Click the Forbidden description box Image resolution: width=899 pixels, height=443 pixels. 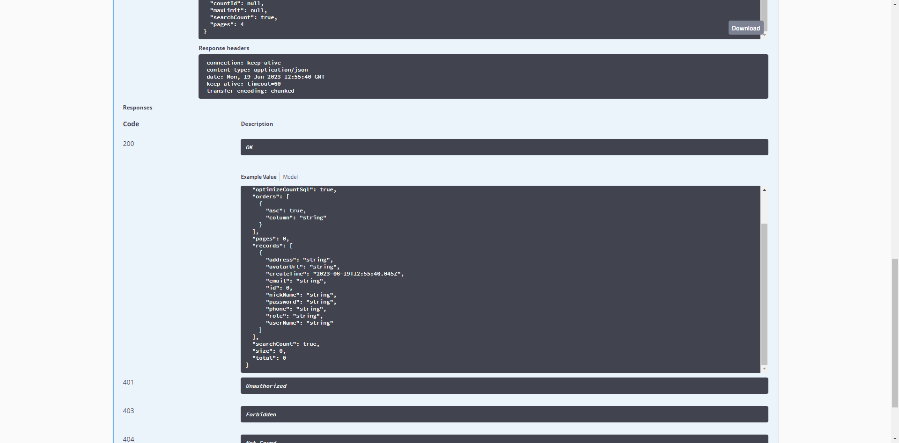(504, 414)
